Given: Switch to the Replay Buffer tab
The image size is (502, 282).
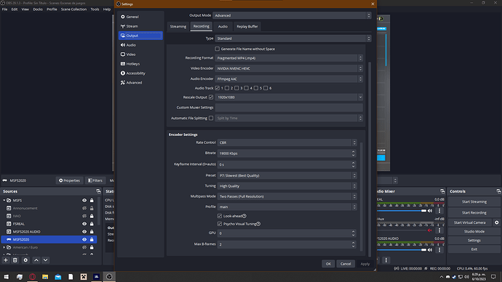Looking at the screenshot, I should (x=247, y=27).
